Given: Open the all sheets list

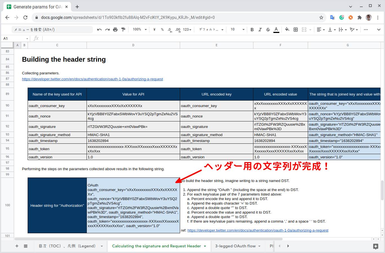Looking at the screenshot, I should click(x=26, y=246).
